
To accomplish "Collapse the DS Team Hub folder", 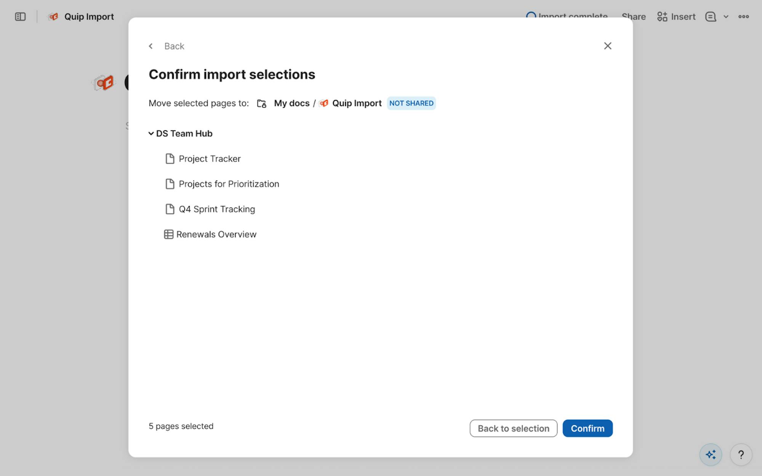I will tap(151, 134).
